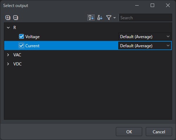
Task: Select the VAC tree item label
Action: pyautogui.click(x=17, y=55)
